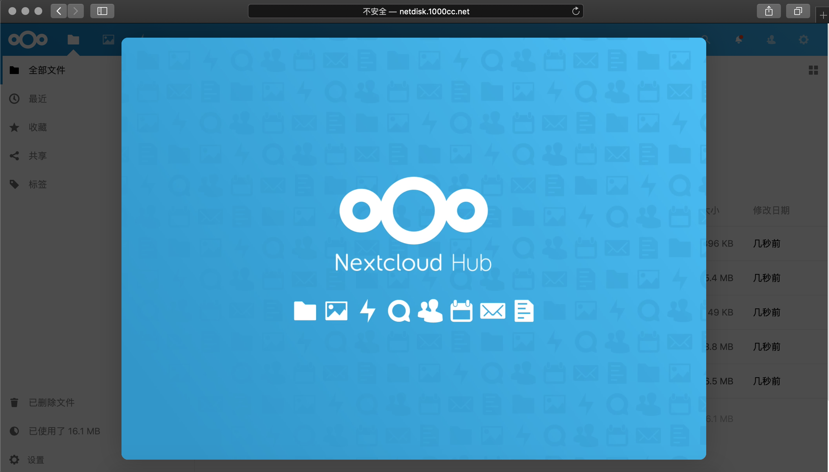
Task: Open the Photos app in header
Action: click(108, 40)
